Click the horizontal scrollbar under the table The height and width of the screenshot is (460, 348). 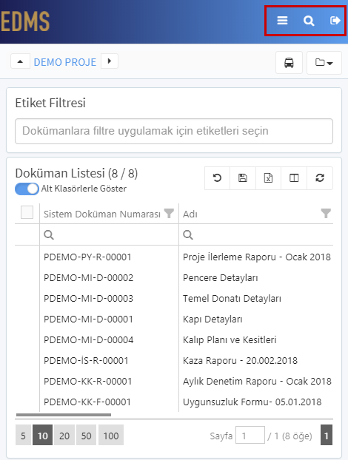tap(64, 415)
